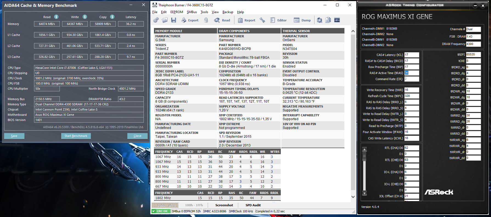Viewport: 491px width, 217px height.
Task: Click the ASRock Timing Configurator slider thumb
Action: pyautogui.click(x=364, y=156)
